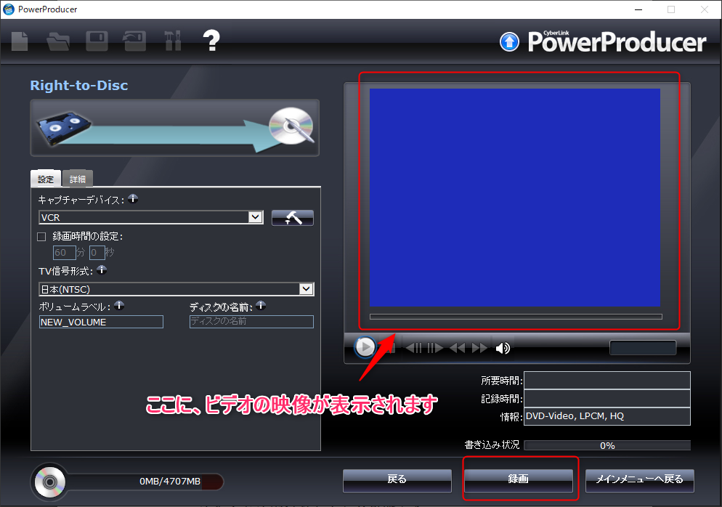Screen dimensions: 722x507
Task: Rewind the video preview
Action: (x=457, y=348)
